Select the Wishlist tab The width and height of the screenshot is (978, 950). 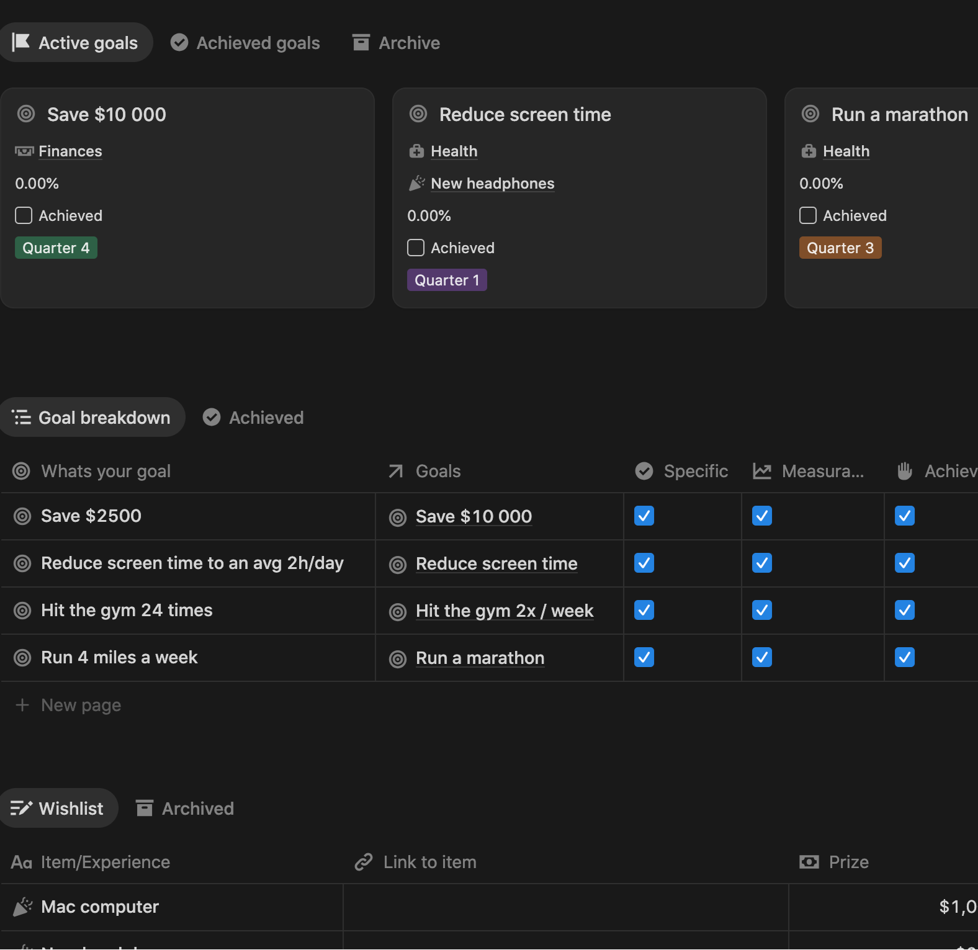pyautogui.click(x=58, y=809)
